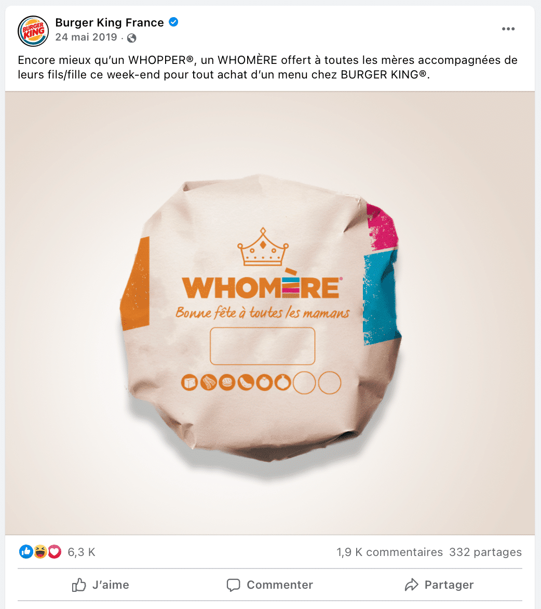Click the crown logo on the wrapper
The image size is (541, 609).
point(263,247)
